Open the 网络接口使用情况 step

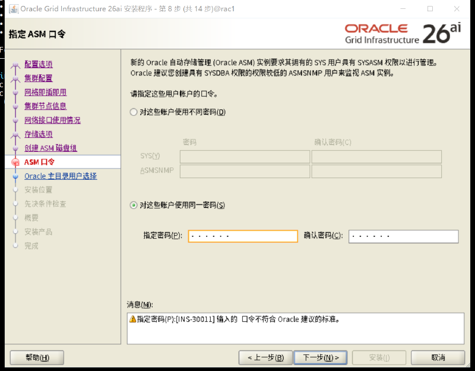[x=52, y=121]
